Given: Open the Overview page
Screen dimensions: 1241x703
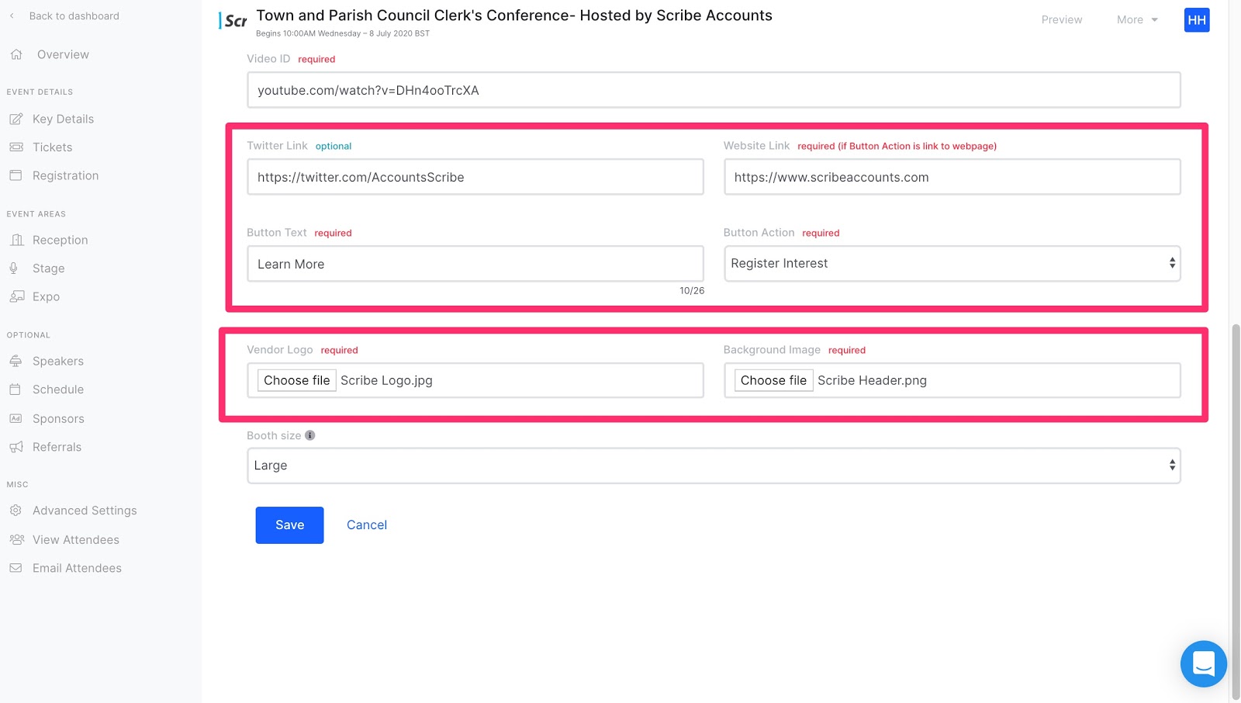Looking at the screenshot, I should click(63, 54).
